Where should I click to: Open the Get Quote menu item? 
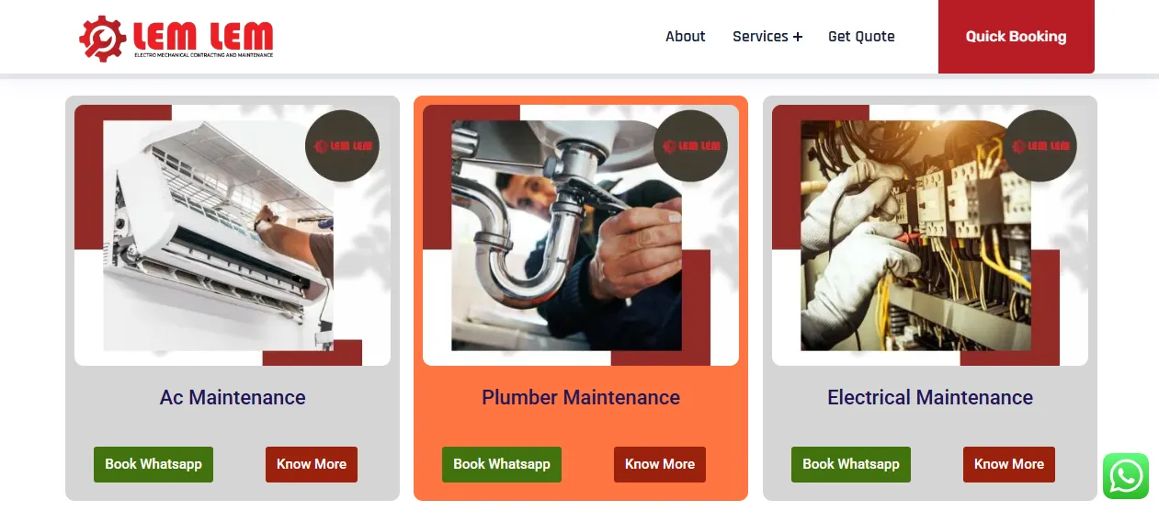[x=861, y=37]
